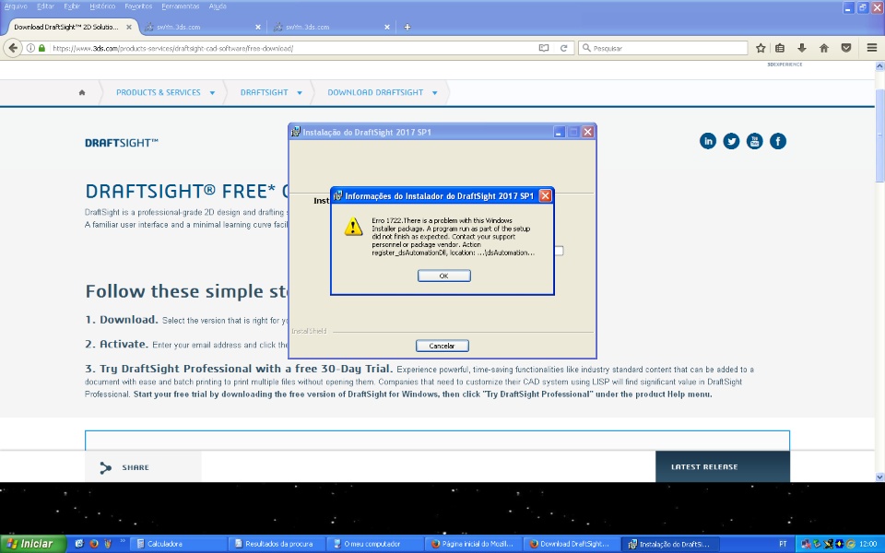This screenshot has width=885, height=553.
Task: Click OK in the Erro 1722 dialog
Action: (443, 276)
